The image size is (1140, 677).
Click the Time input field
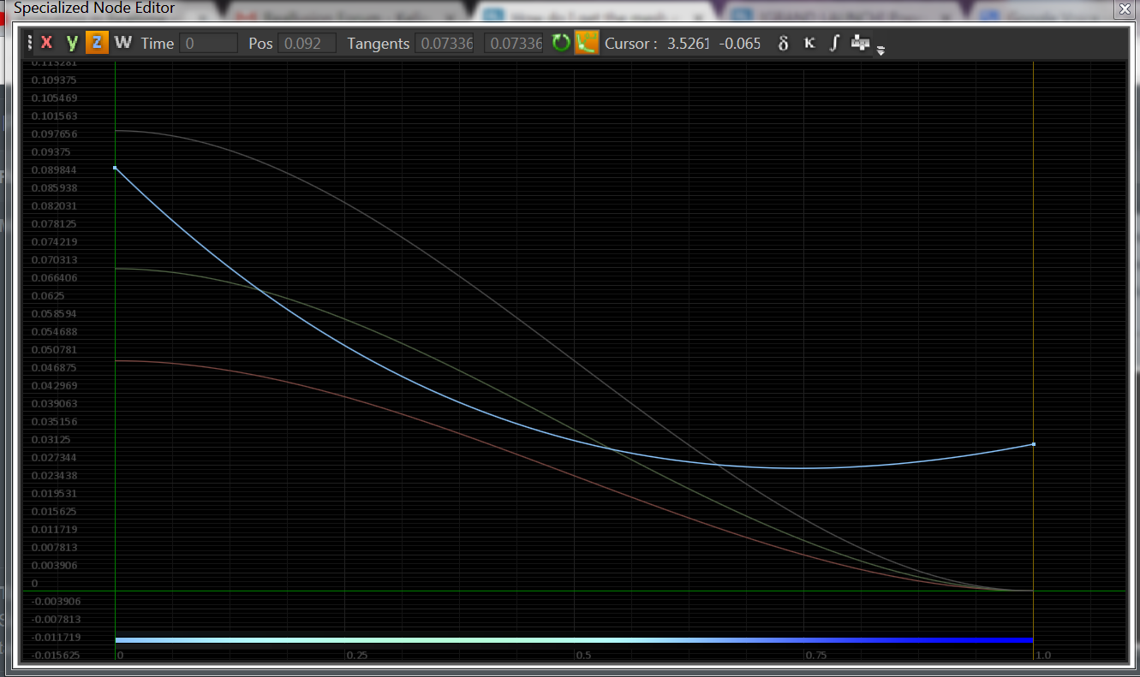208,43
